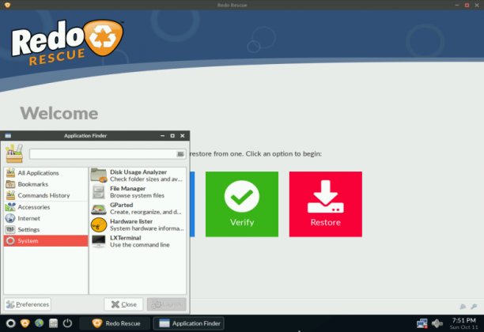Screen dimensions: 484x332
Task: Open the Settings category
Action: tap(46, 229)
